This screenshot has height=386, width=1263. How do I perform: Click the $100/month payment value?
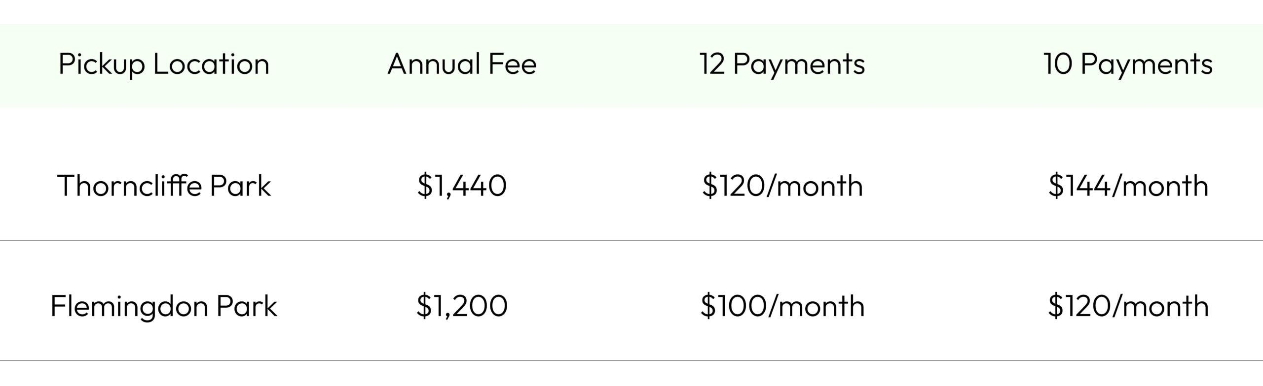click(782, 306)
